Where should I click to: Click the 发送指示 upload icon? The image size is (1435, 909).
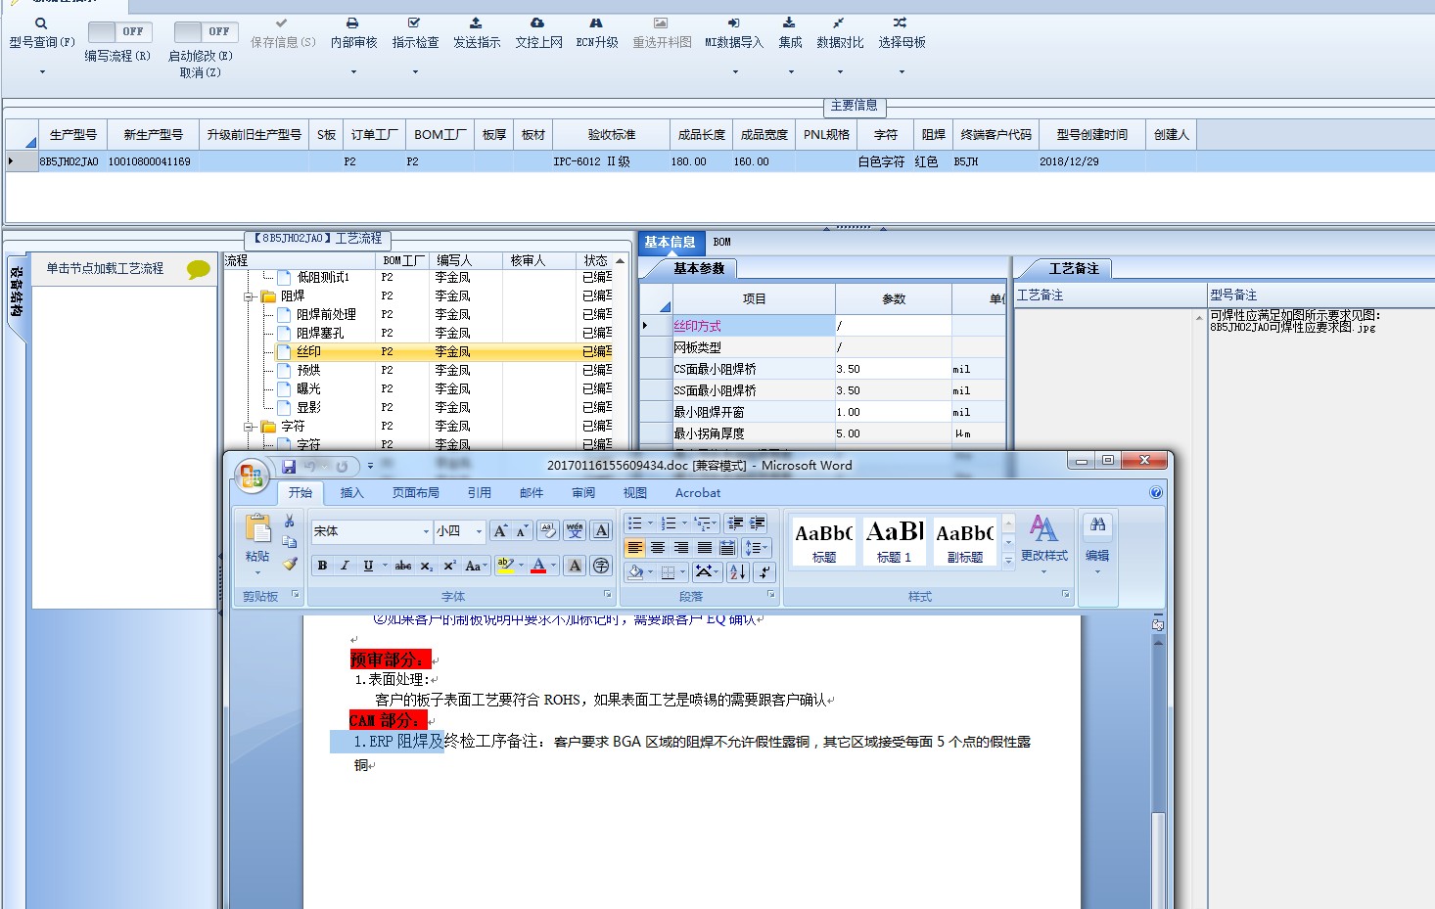[476, 23]
